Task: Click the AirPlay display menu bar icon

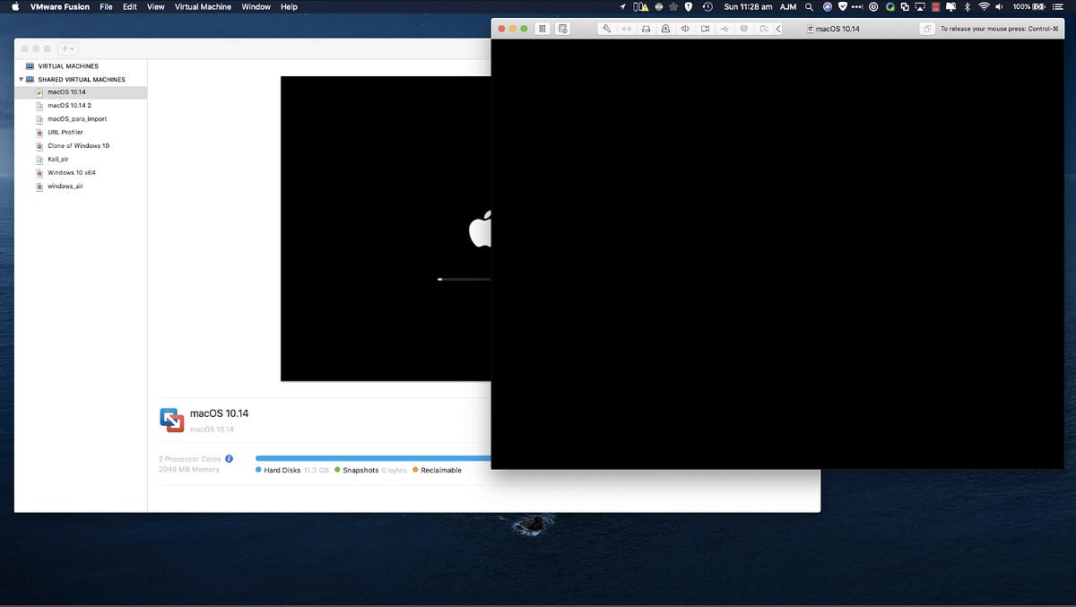Action: [x=920, y=6]
